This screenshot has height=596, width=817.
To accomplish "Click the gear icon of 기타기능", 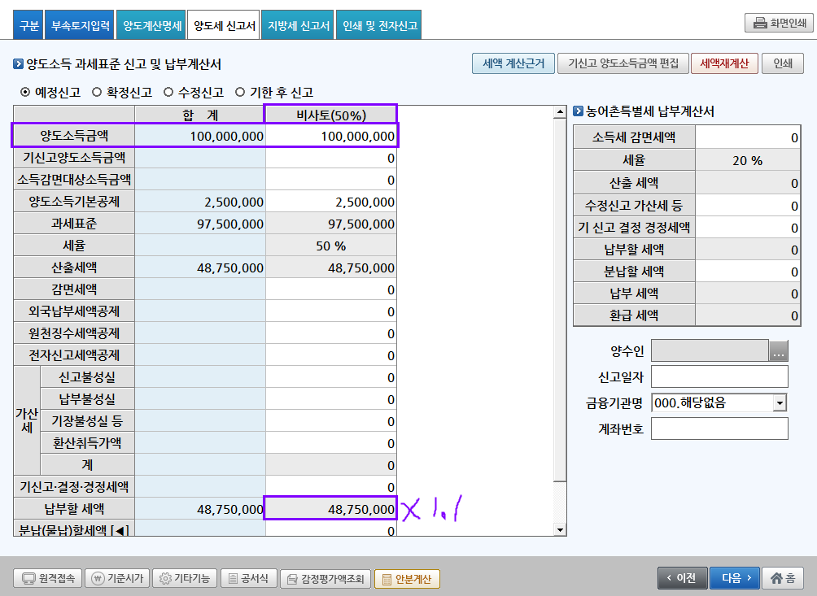I will 165,578.
